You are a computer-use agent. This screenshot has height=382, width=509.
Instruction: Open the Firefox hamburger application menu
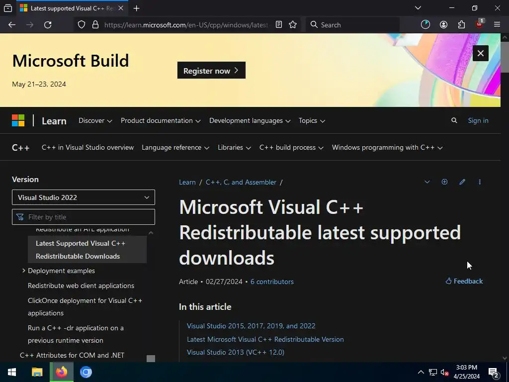pos(497,25)
